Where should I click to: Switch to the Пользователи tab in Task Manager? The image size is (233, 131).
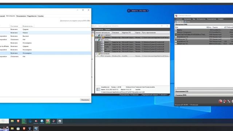coord(21,16)
